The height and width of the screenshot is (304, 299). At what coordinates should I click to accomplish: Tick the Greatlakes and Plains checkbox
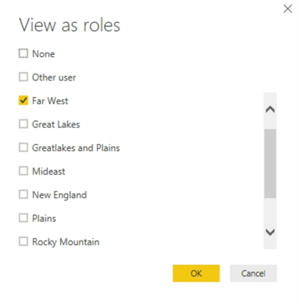(23, 147)
